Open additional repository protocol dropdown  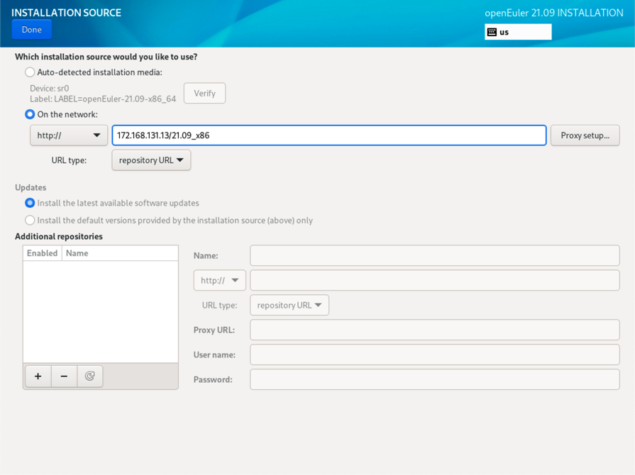click(220, 280)
